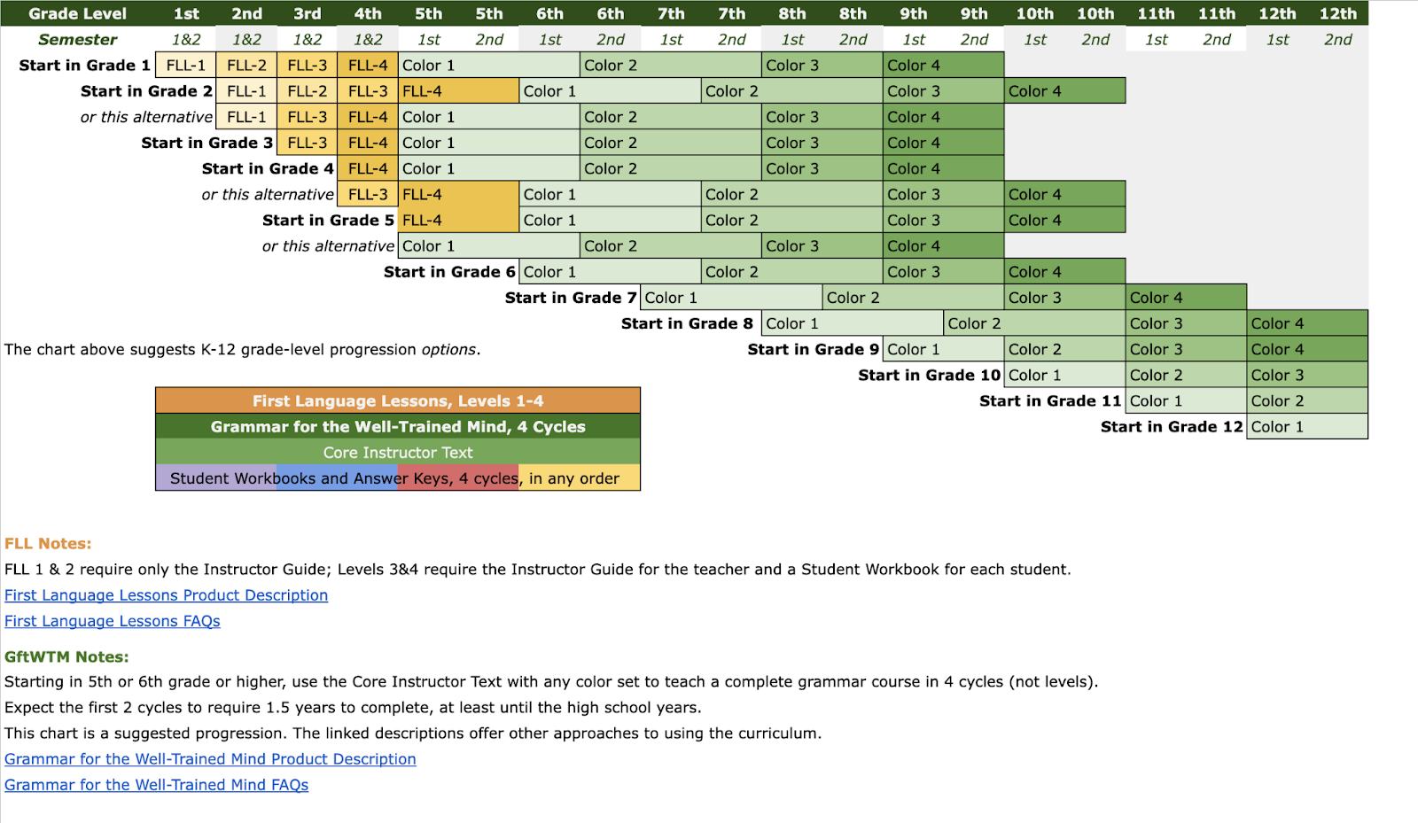
Task: Click Color 1 cell in Start in Grade 12 row
Action: coord(1307,426)
